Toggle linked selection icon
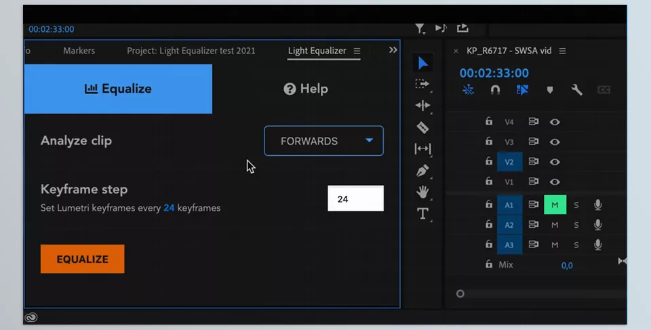This screenshot has height=330, width=651. tap(522, 89)
